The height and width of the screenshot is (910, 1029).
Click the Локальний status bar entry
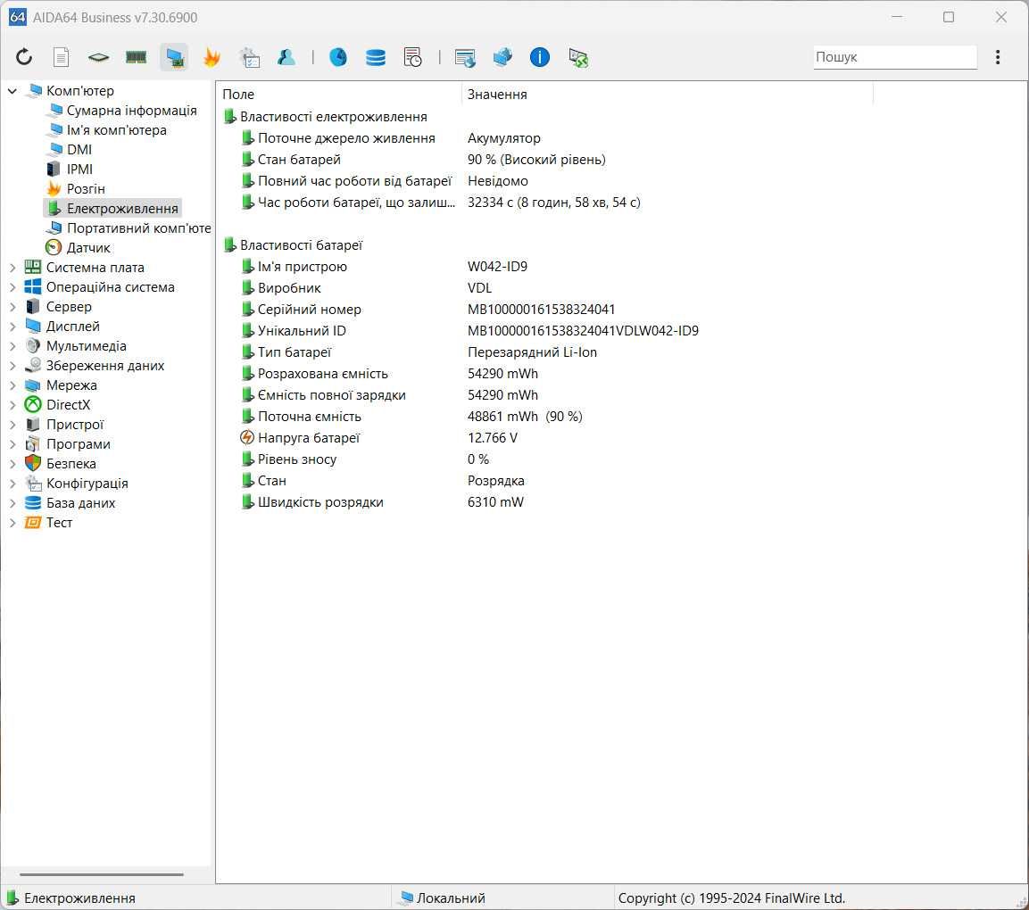[450, 898]
